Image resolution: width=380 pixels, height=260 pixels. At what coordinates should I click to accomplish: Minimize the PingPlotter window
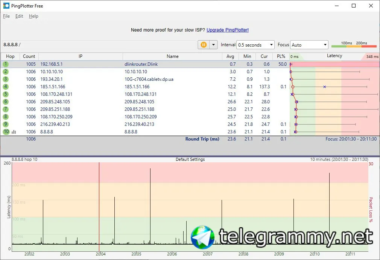click(x=337, y=6)
